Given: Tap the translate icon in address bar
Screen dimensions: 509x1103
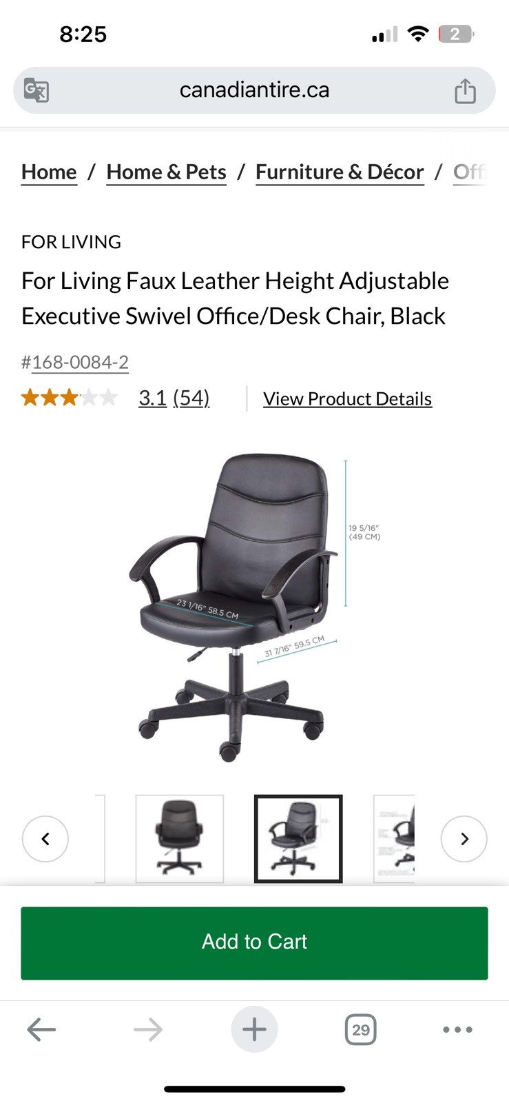Looking at the screenshot, I should pyautogui.click(x=36, y=90).
